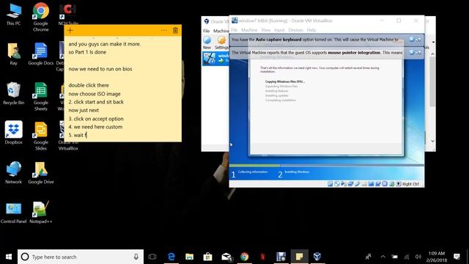The image size is (469, 264).
Task: Open Devices menu in running VM window
Action: coord(295,30)
